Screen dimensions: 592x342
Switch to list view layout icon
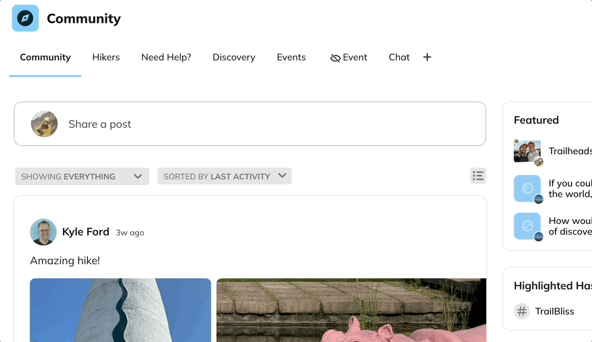point(478,176)
